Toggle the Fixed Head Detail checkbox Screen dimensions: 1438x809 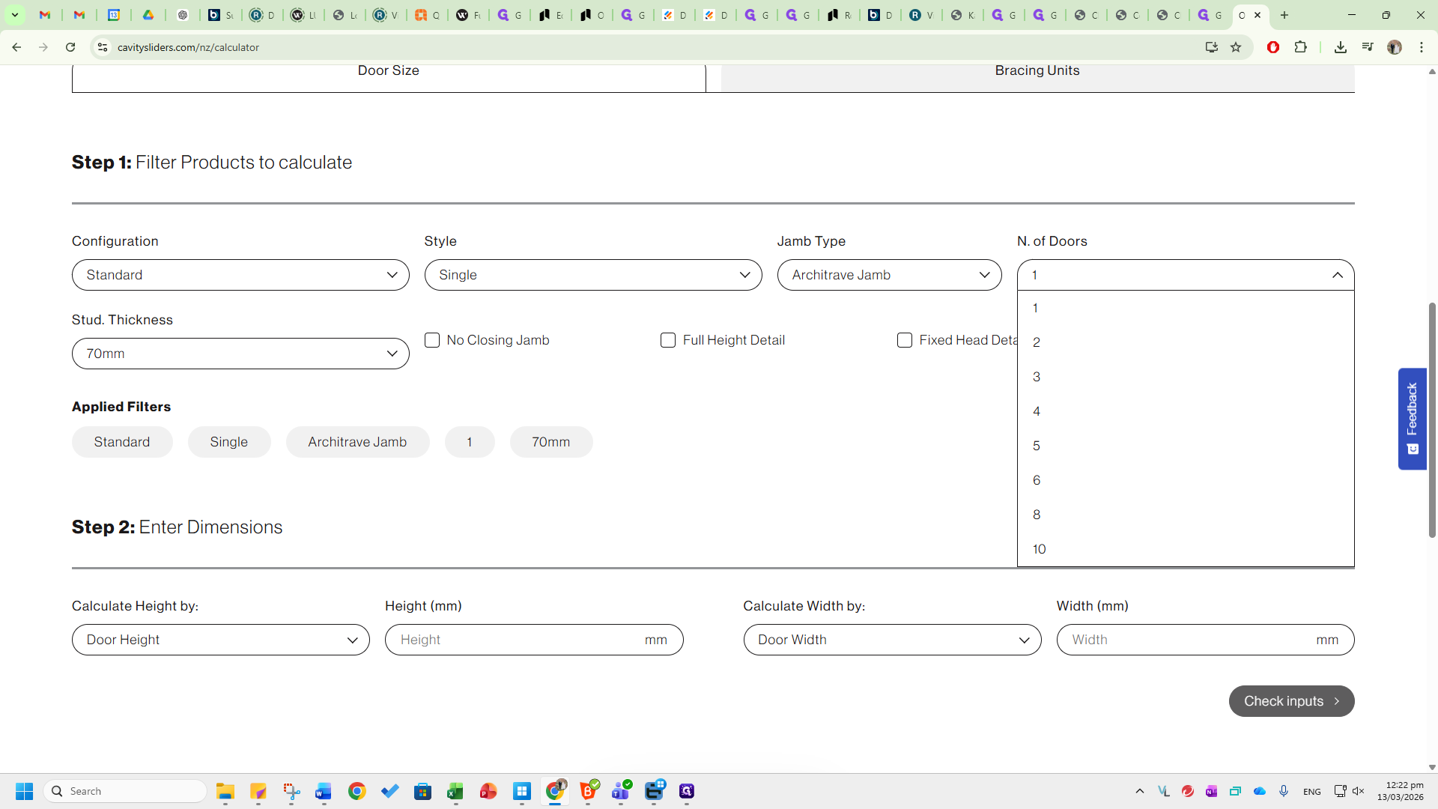pyautogui.click(x=905, y=340)
